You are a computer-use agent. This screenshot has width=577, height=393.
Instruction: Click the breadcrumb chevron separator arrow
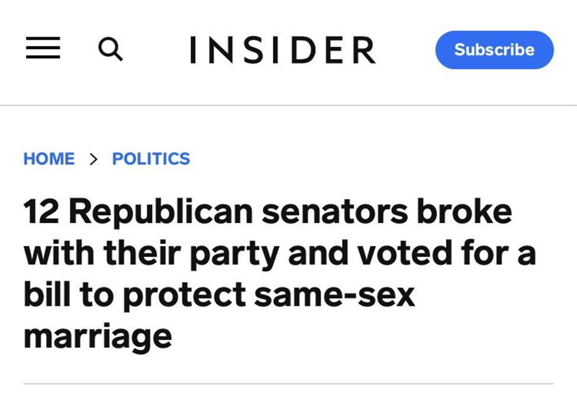click(94, 159)
